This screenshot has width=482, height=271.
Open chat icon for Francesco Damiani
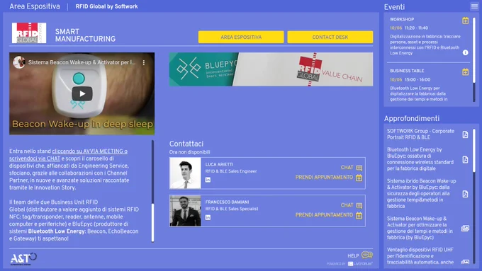pos(359,205)
